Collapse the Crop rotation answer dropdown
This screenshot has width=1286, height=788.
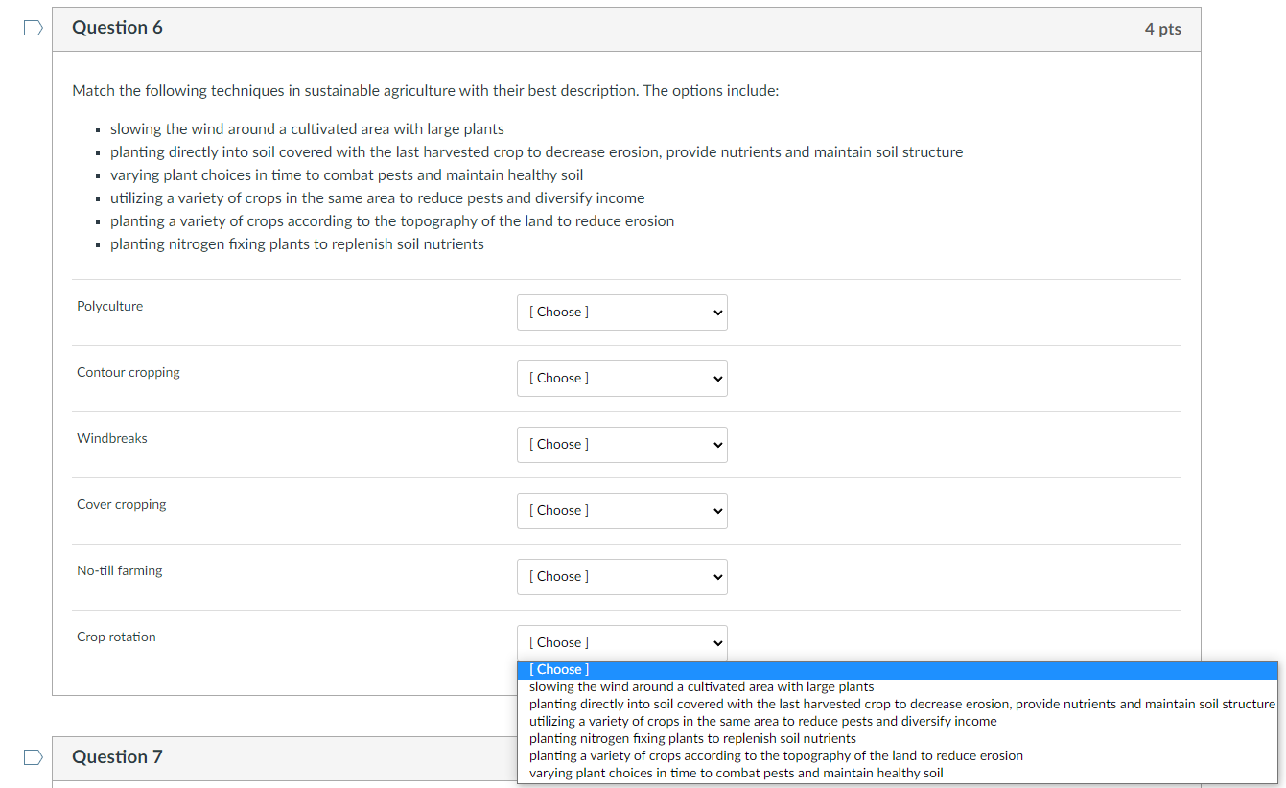(x=622, y=643)
